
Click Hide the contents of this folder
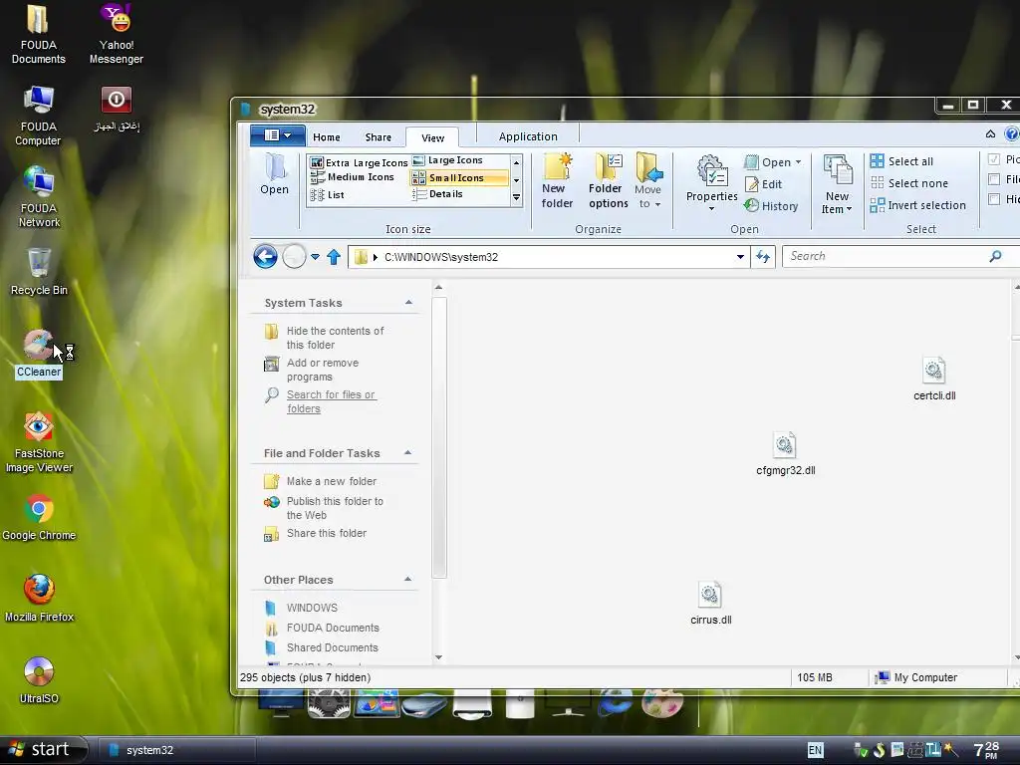[335, 338]
